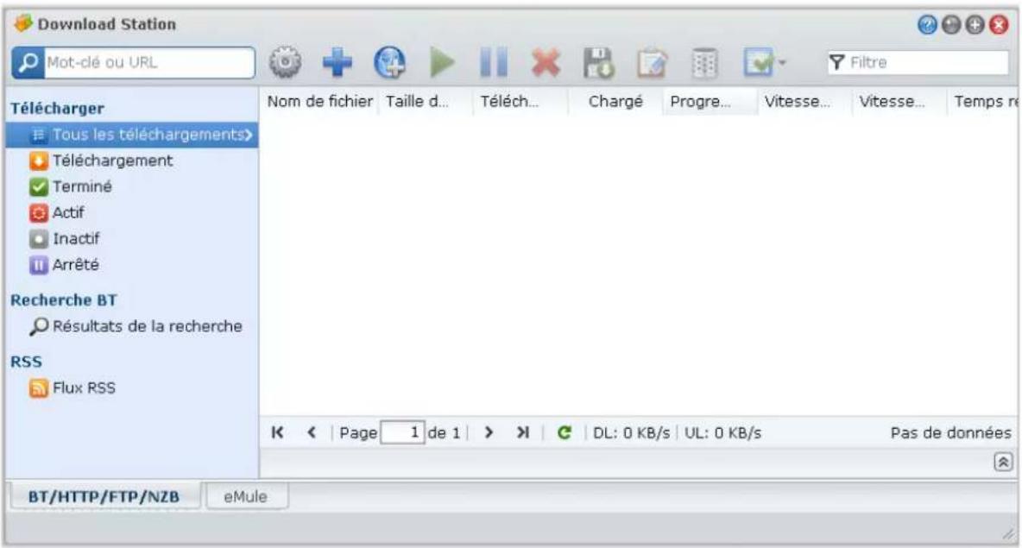The height and width of the screenshot is (548, 1022).
Task: Clear finished tasks trash bin icon
Action: click(704, 63)
